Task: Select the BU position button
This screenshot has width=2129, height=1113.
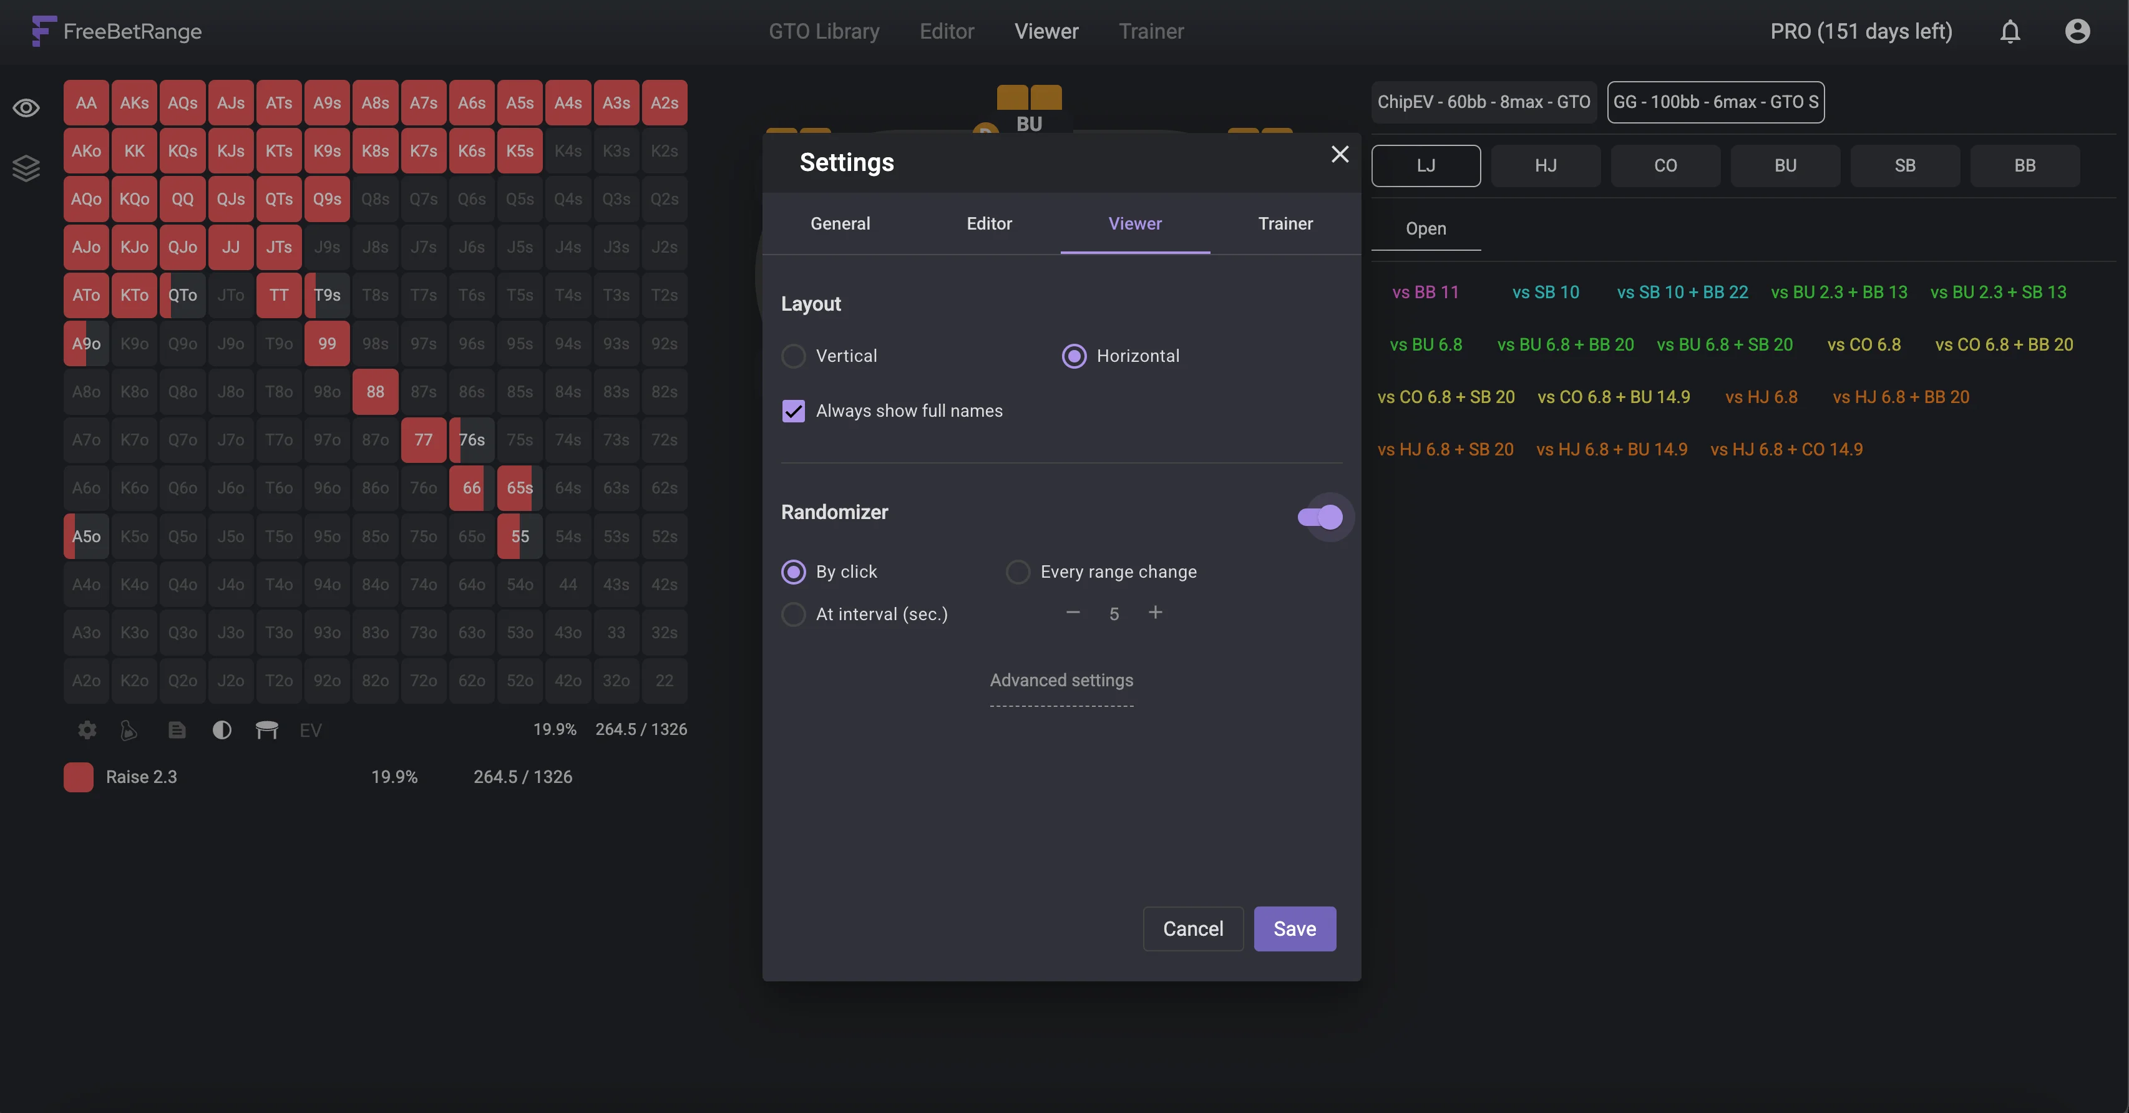Action: click(1785, 166)
